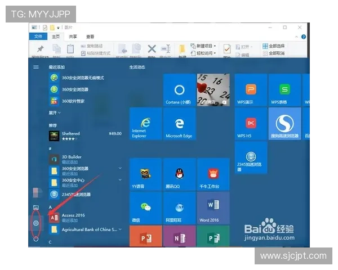
Task: Open the WPS H5 tile
Action: 251,124
